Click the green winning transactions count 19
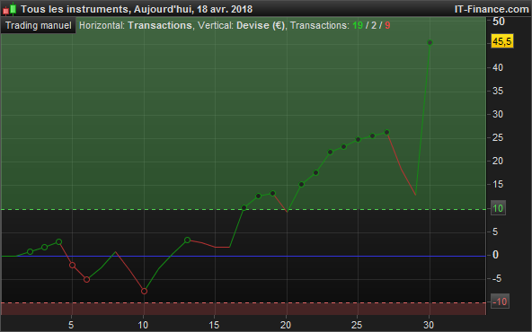The image size is (532, 332). (358, 25)
